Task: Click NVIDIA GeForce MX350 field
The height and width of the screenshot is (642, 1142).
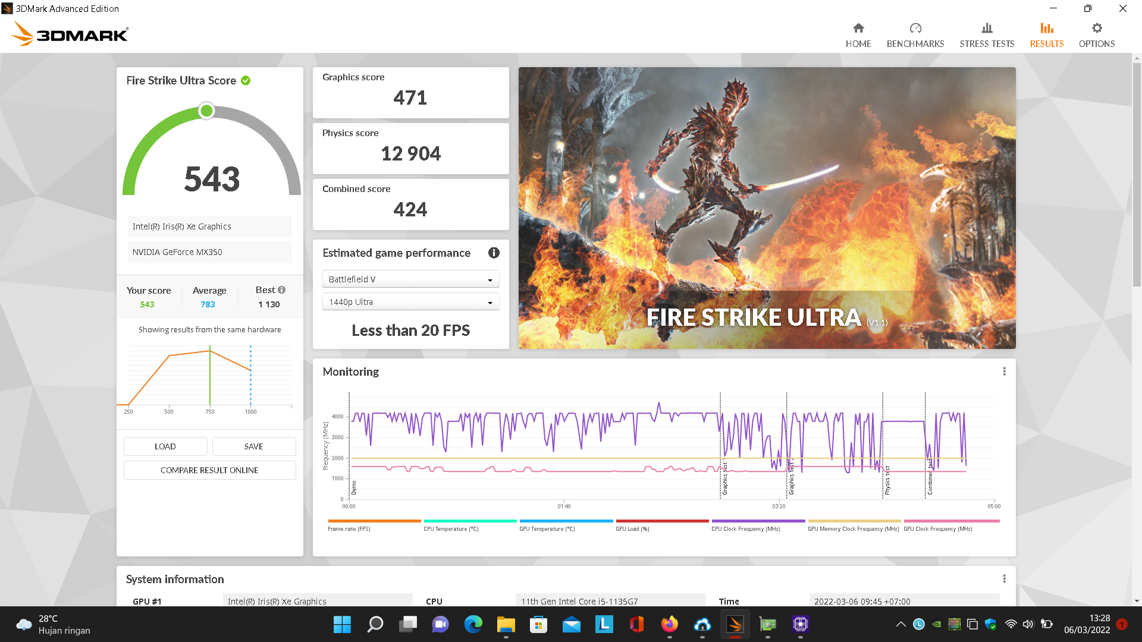Action: 209,252
